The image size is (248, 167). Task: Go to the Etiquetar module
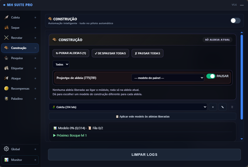[20, 68]
